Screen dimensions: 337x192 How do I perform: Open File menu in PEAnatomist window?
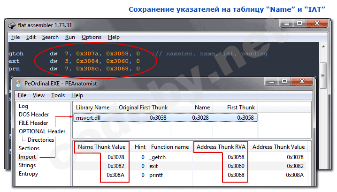click(x=22, y=95)
